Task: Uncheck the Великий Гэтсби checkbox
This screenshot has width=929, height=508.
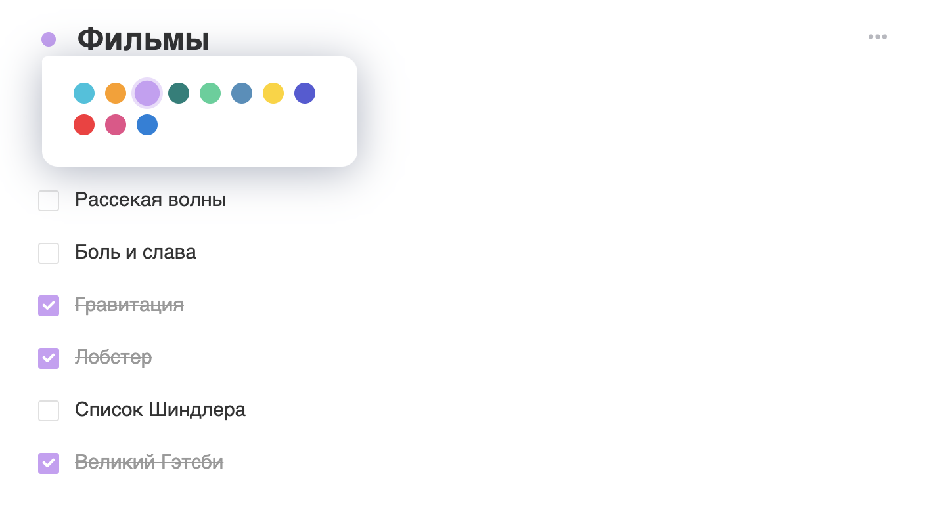Action: 49,463
